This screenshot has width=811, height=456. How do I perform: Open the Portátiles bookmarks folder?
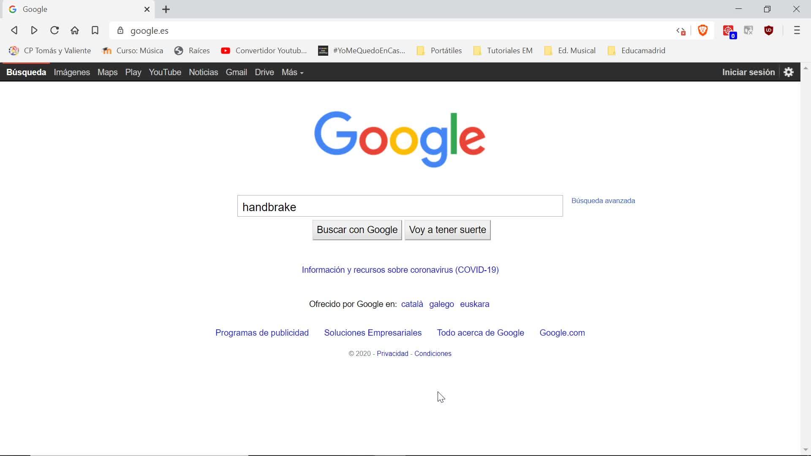click(x=439, y=51)
